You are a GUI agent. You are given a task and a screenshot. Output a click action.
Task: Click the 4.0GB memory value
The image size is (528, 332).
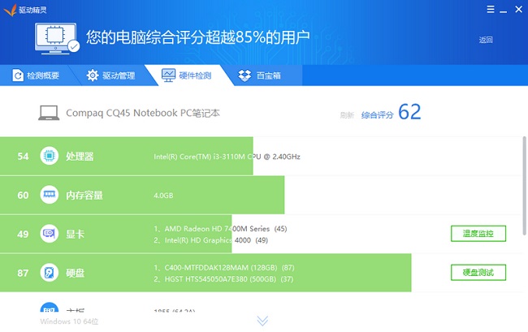pyautogui.click(x=163, y=196)
